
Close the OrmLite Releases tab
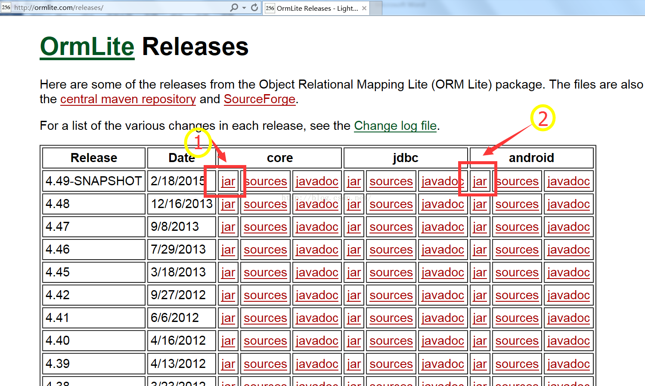click(x=364, y=8)
